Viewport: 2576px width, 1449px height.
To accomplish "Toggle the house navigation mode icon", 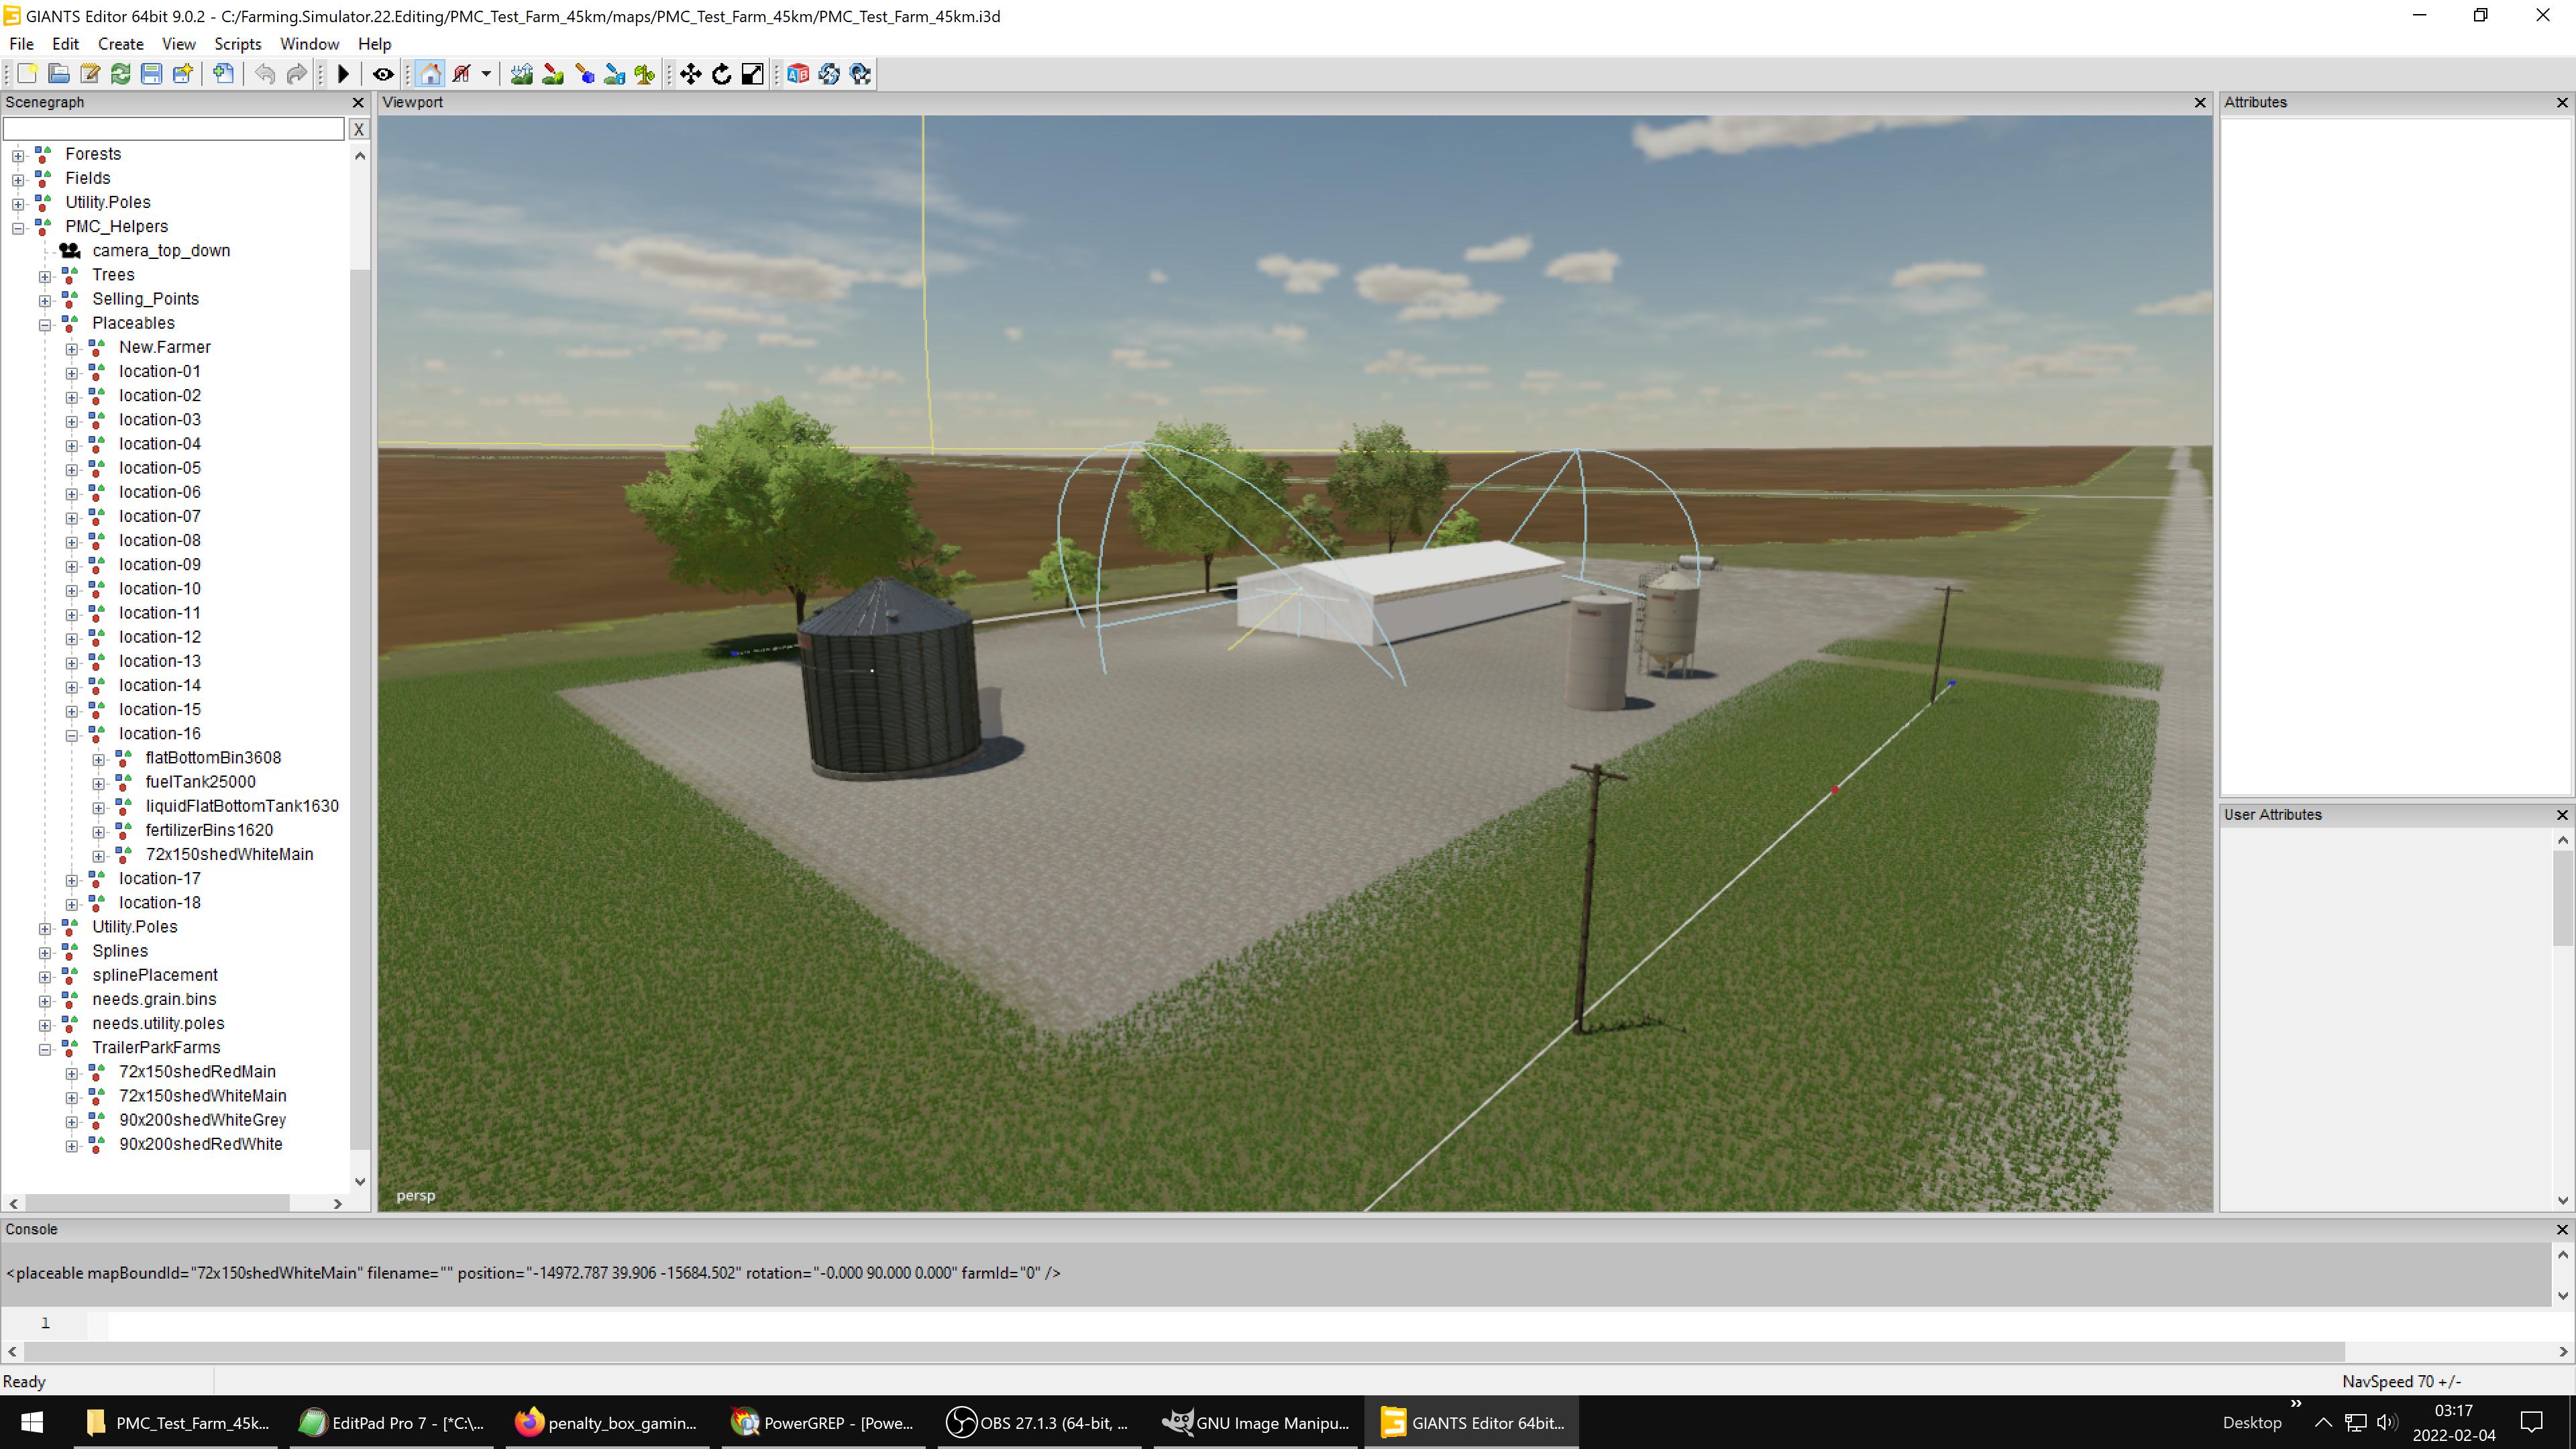I will pos(431,74).
